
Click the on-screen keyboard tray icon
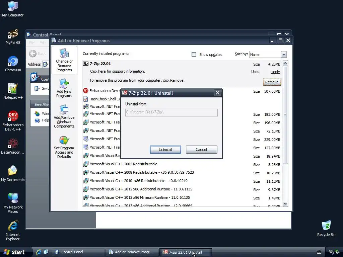pyautogui.click(x=319, y=252)
